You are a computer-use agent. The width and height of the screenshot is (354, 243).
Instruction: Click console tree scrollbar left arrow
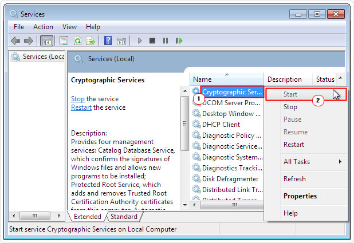coord(14,216)
